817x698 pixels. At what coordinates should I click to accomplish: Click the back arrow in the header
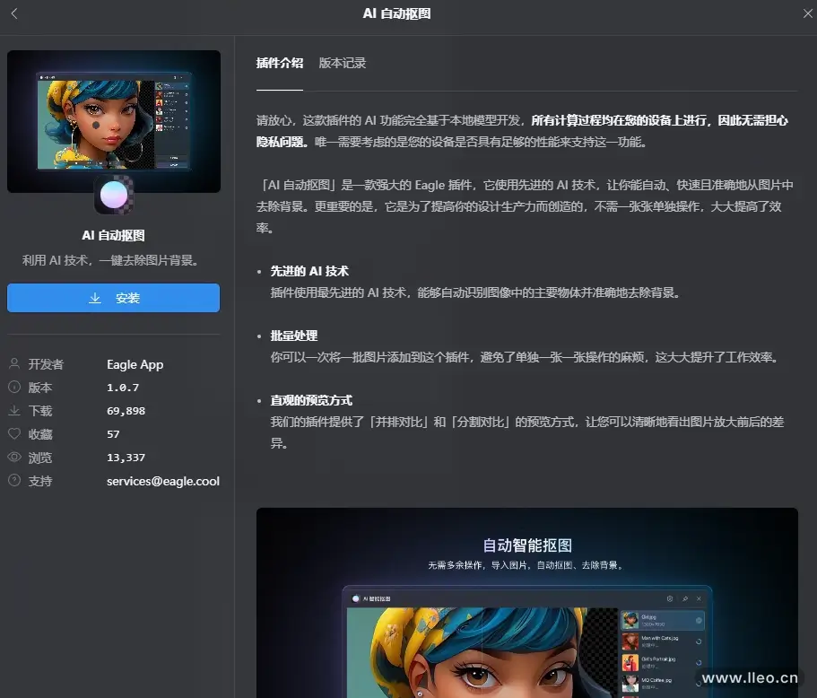pos(14,14)
